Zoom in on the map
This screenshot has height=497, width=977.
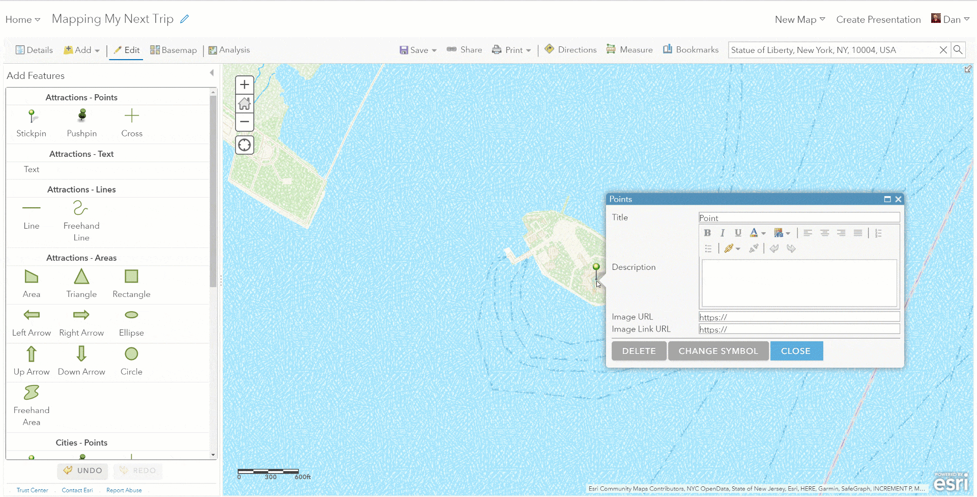tap(245, 85)
